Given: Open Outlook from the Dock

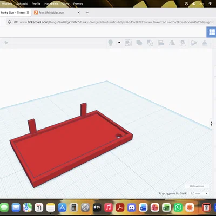Looking at the screenshot, I should click(143, 207).
